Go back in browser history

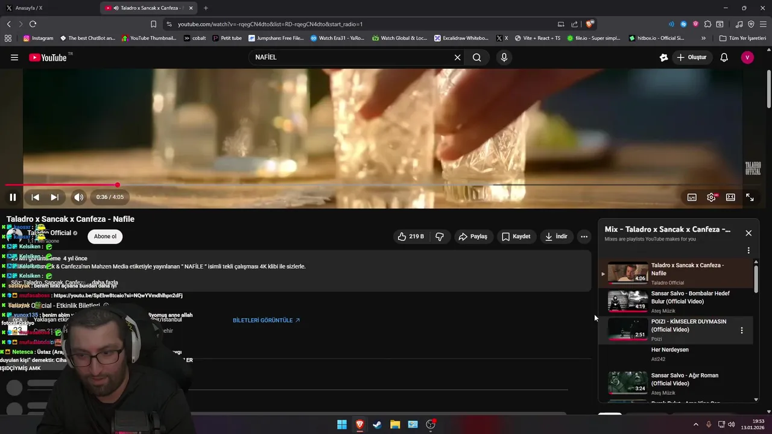coord(8,24)
